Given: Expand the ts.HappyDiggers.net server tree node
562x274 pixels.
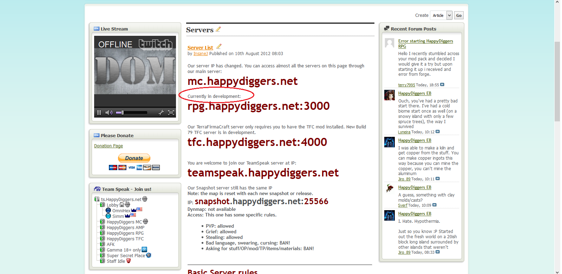Looking at the screenshot, I should [97, 199].
